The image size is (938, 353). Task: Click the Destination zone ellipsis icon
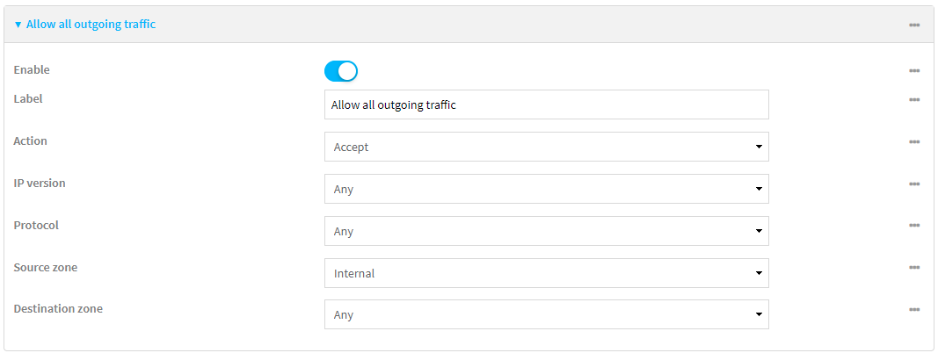point(914,309)
